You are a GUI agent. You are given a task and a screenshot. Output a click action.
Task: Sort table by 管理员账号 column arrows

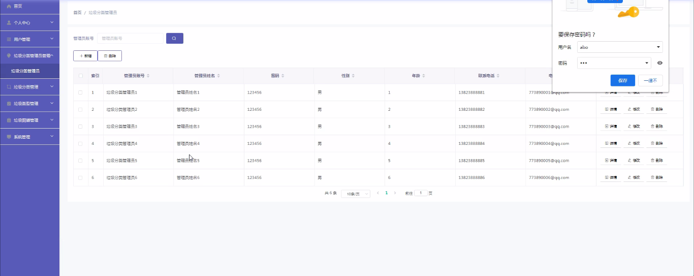pos(148,76)
